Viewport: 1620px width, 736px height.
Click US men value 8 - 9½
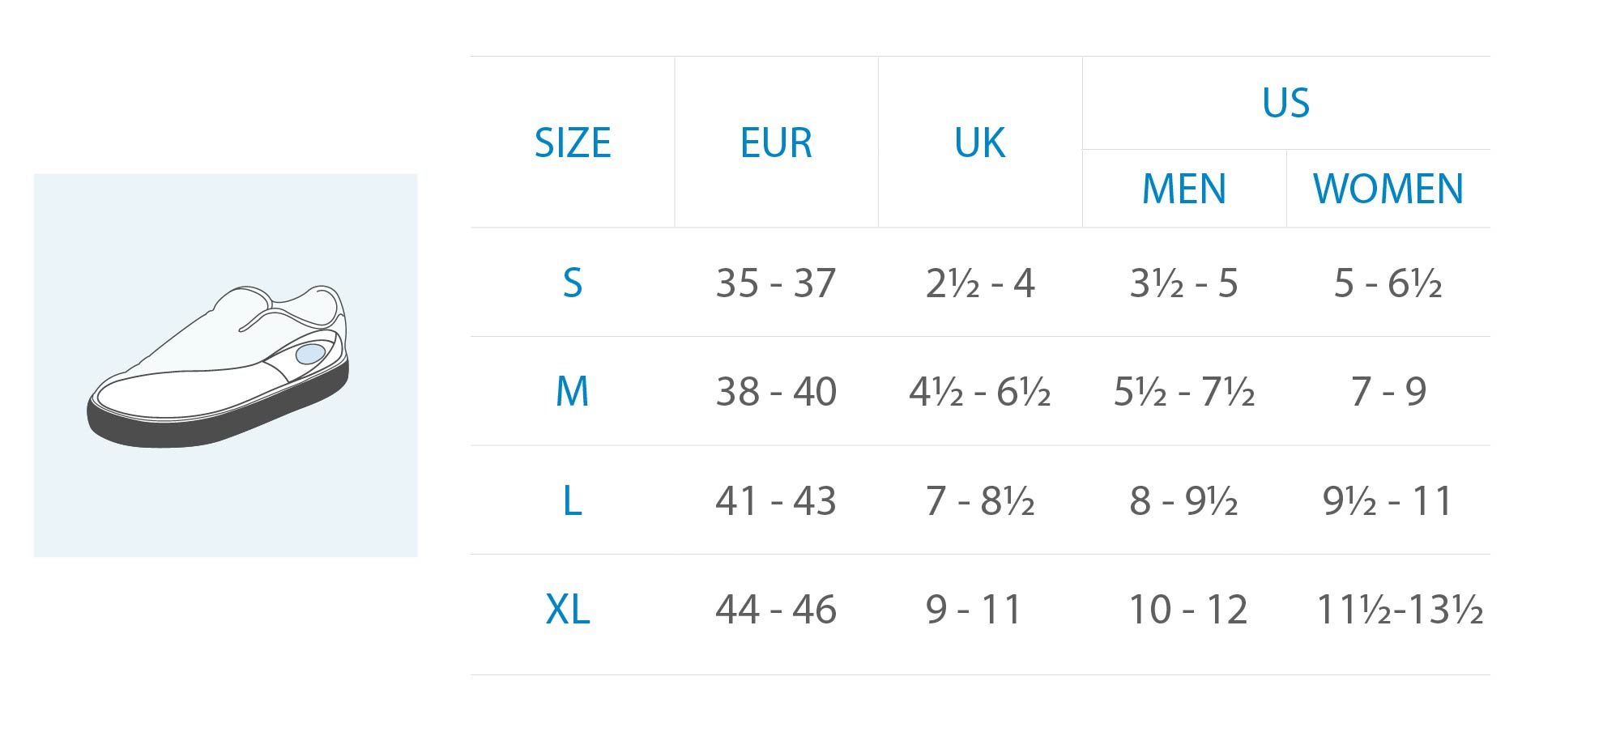1184,500
